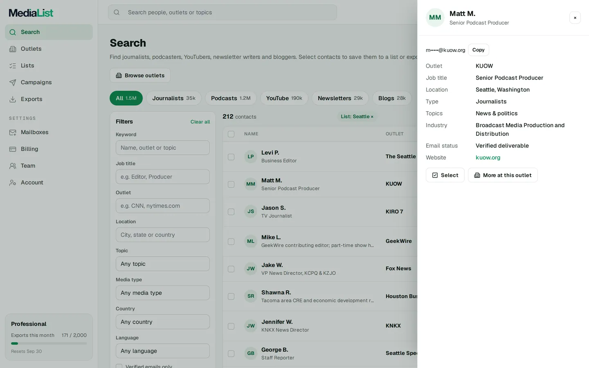Check the box for Jason S.
This screenshot has width=589, height=368.
tap(231, 212)
